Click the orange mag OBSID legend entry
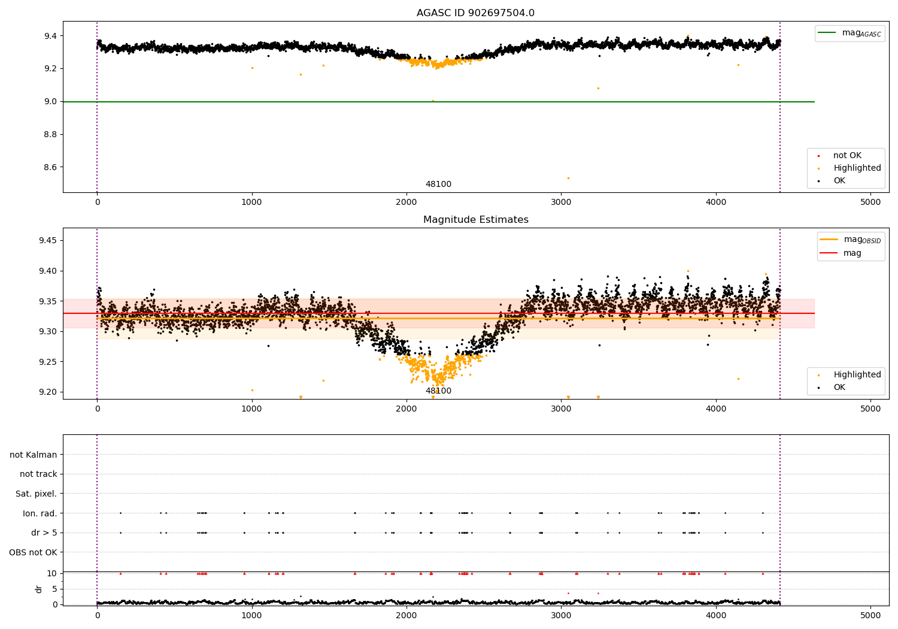 (x=850, y=240)
